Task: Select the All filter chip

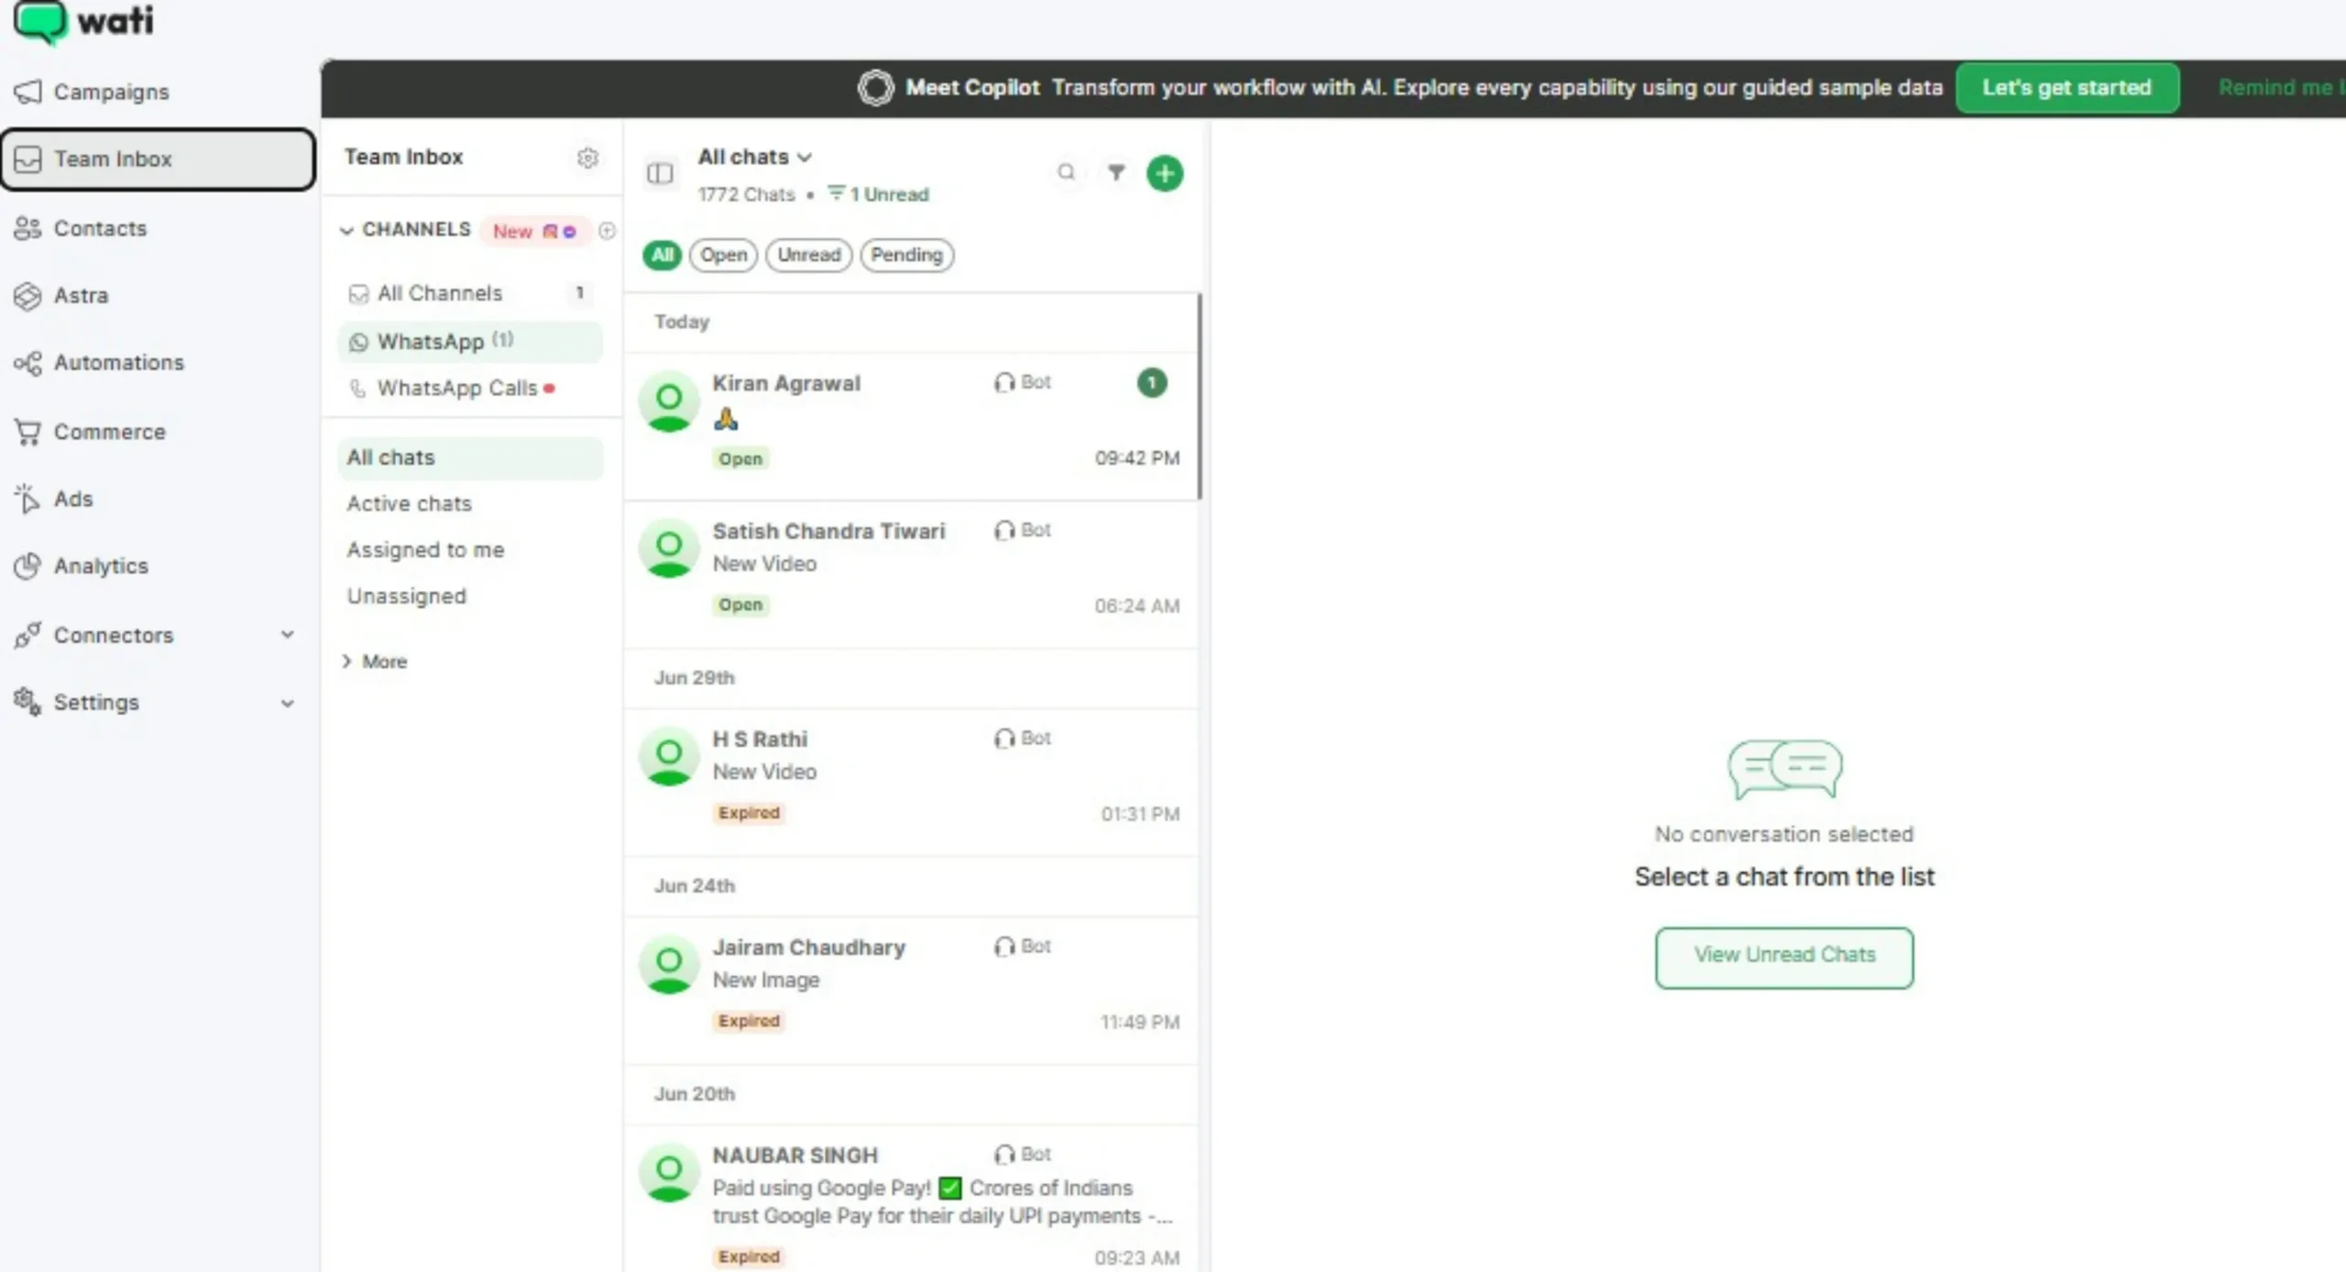Action: point(662,255)
